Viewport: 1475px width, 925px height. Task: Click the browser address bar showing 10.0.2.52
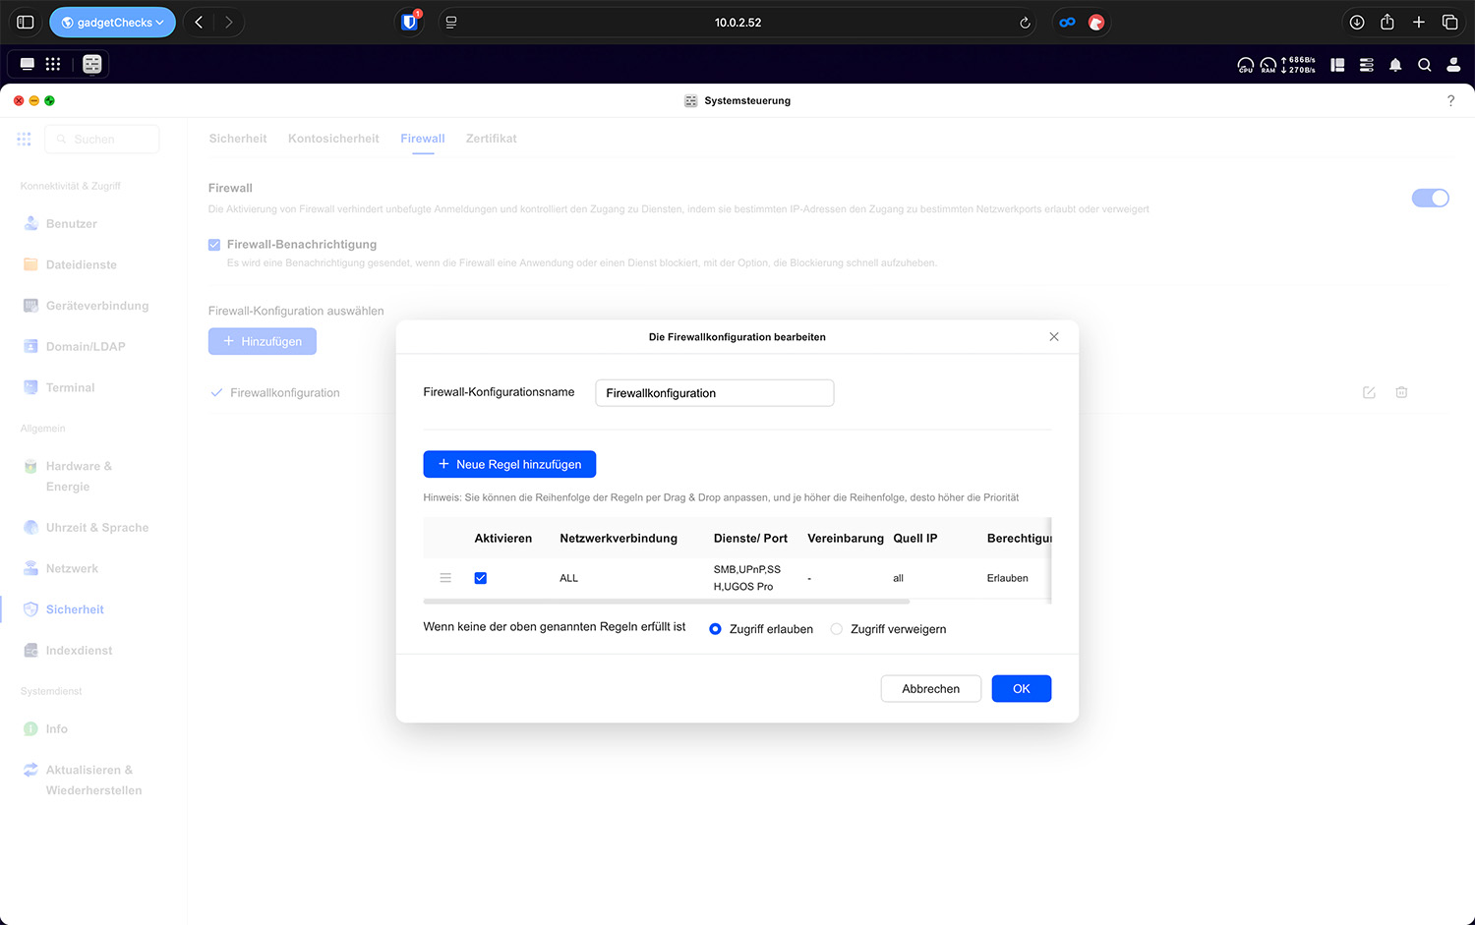point(737,22)
